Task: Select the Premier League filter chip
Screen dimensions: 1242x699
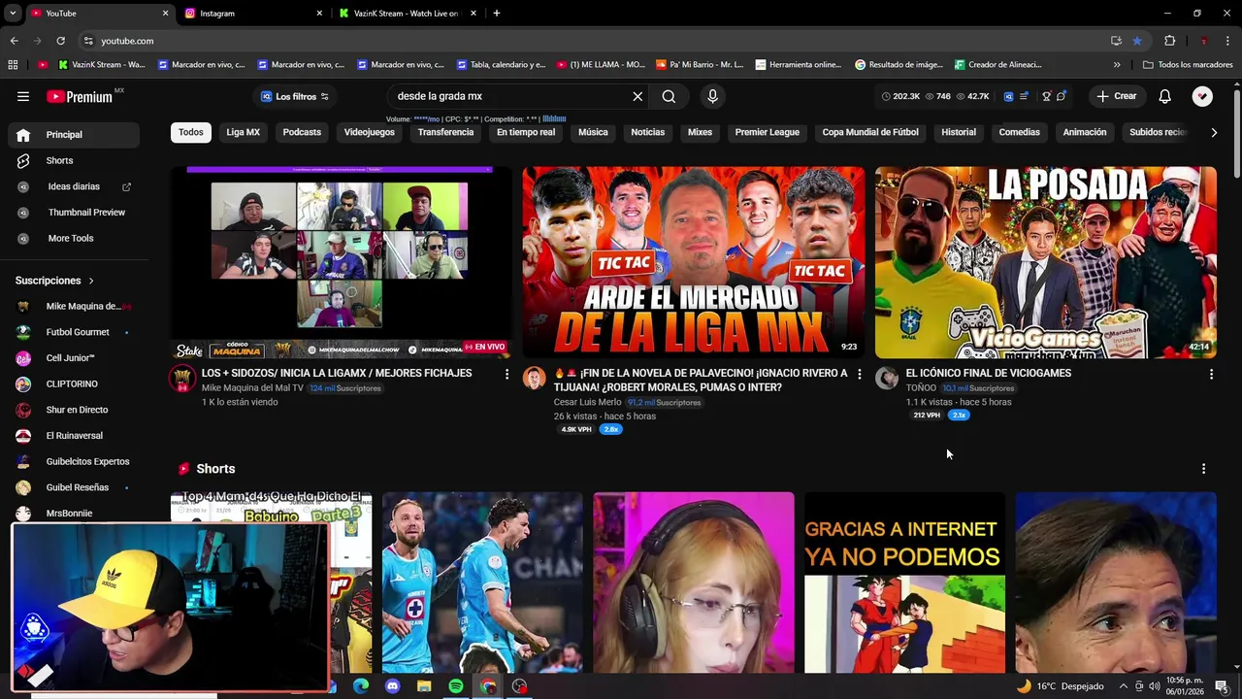Action: click(x=768, y=132)
